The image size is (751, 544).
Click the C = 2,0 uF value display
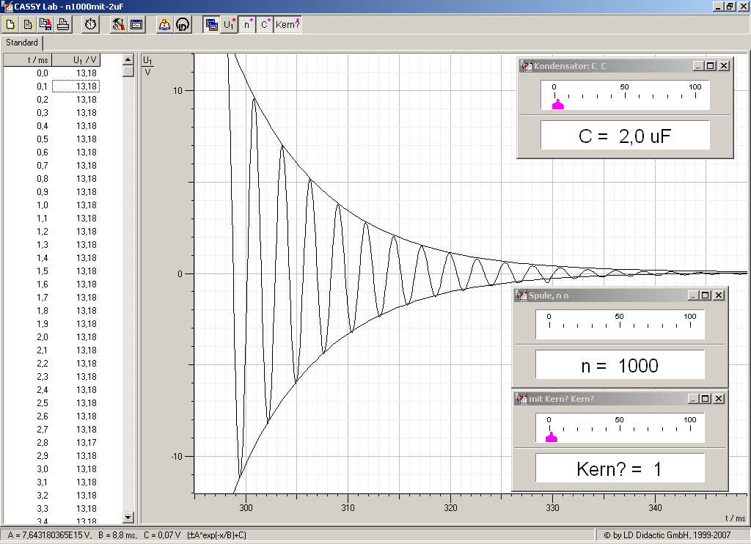click(625, 135)
